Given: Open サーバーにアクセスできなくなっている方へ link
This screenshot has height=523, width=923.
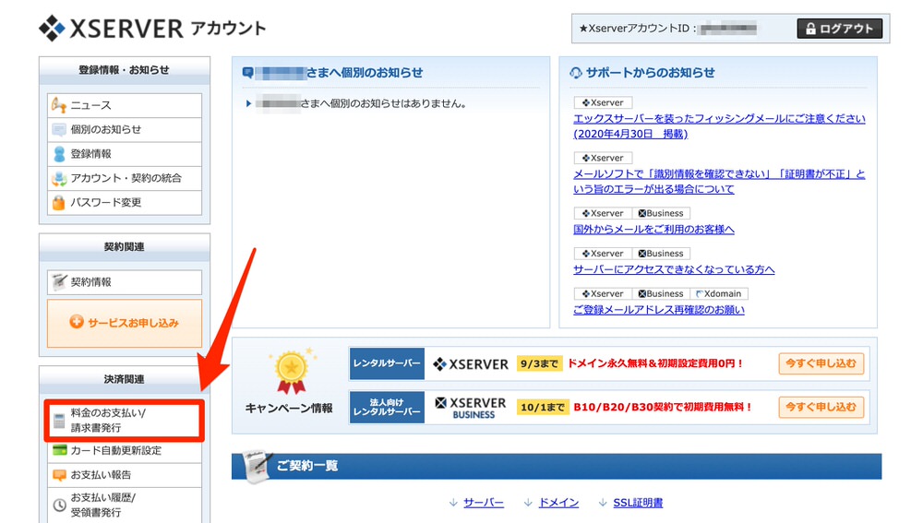Looking at the screenshot, I should pyautogui.click(x=674, y=269).
